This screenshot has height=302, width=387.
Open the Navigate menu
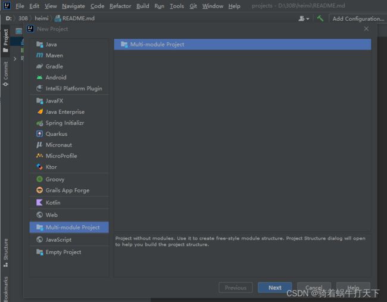[73, 6]
